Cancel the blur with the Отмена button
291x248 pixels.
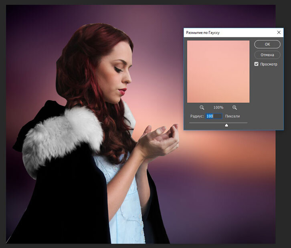coord(267,55)
